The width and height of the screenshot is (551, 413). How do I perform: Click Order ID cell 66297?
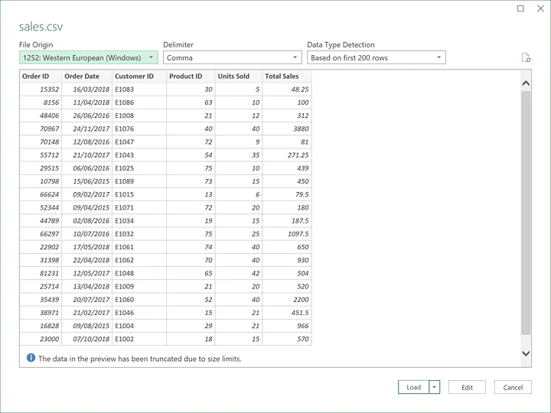pos(41,234)
